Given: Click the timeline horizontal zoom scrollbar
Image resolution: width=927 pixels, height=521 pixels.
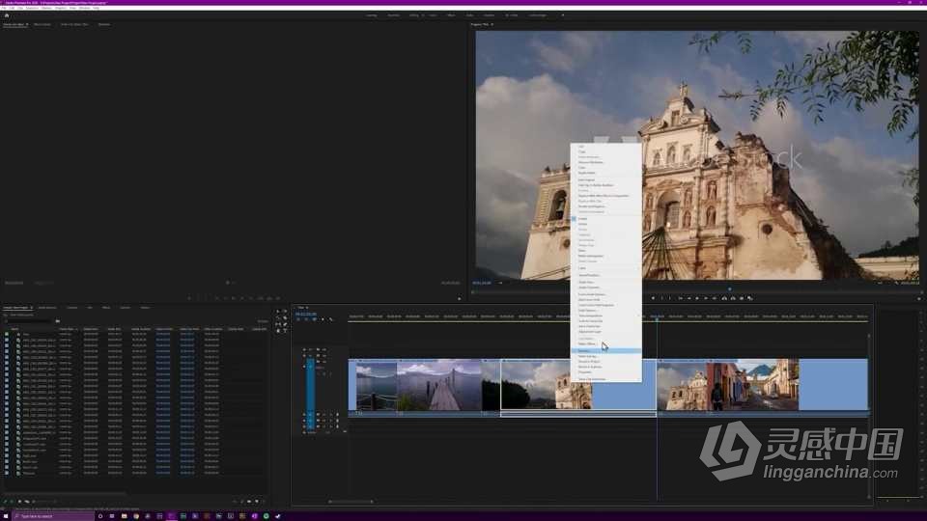Looking at the screenshot, I should (351, 502).
